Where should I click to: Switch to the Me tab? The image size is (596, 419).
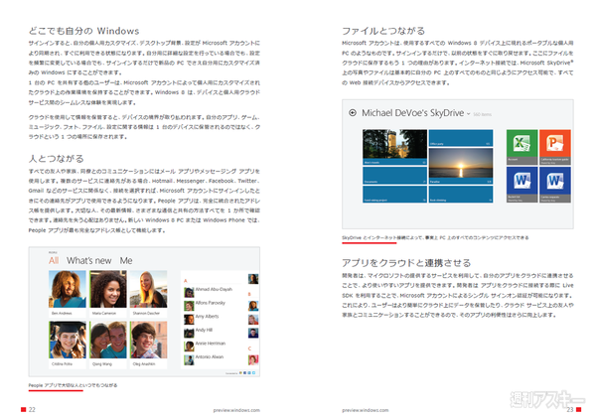coord(126,260)
